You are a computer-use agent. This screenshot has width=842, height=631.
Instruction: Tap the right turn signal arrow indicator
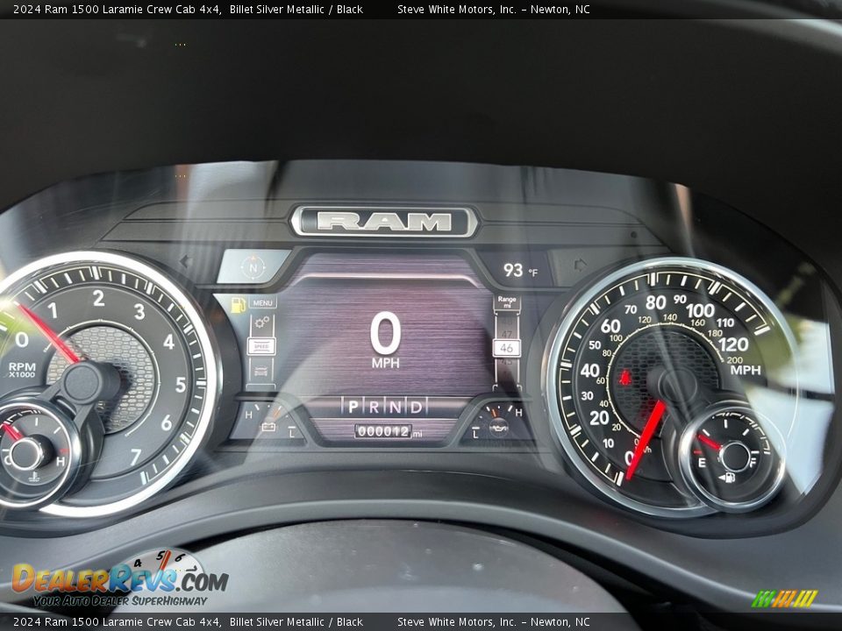[580, 265]
